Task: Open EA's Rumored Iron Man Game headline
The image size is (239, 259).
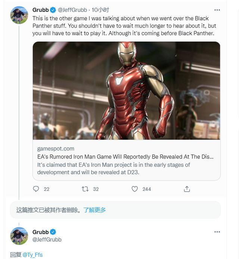Action: (x=125, y=157)
